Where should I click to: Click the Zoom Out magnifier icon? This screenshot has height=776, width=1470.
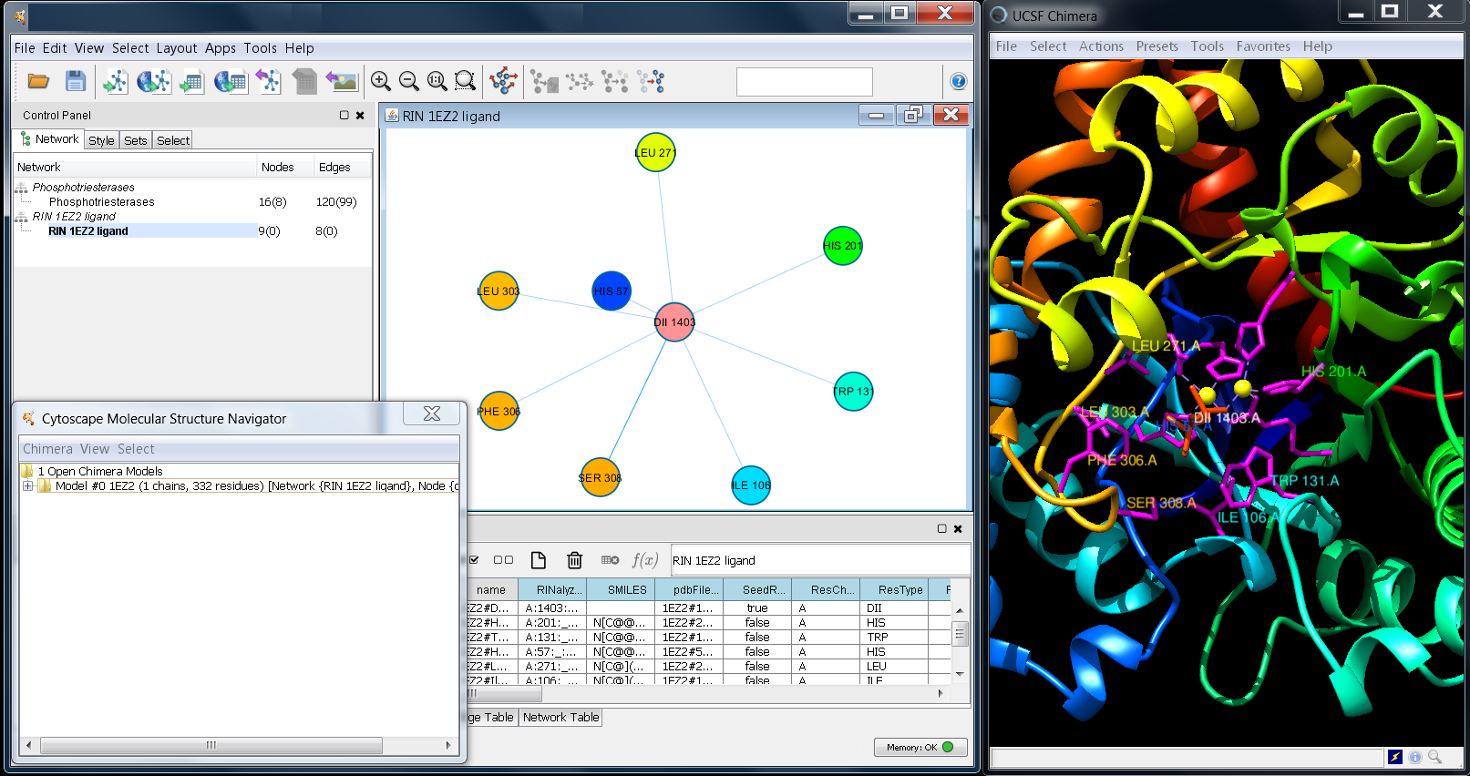pos(409,82)
